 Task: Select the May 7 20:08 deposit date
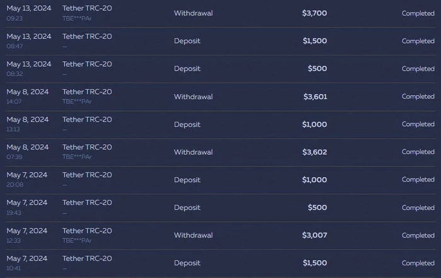(27, 175)
